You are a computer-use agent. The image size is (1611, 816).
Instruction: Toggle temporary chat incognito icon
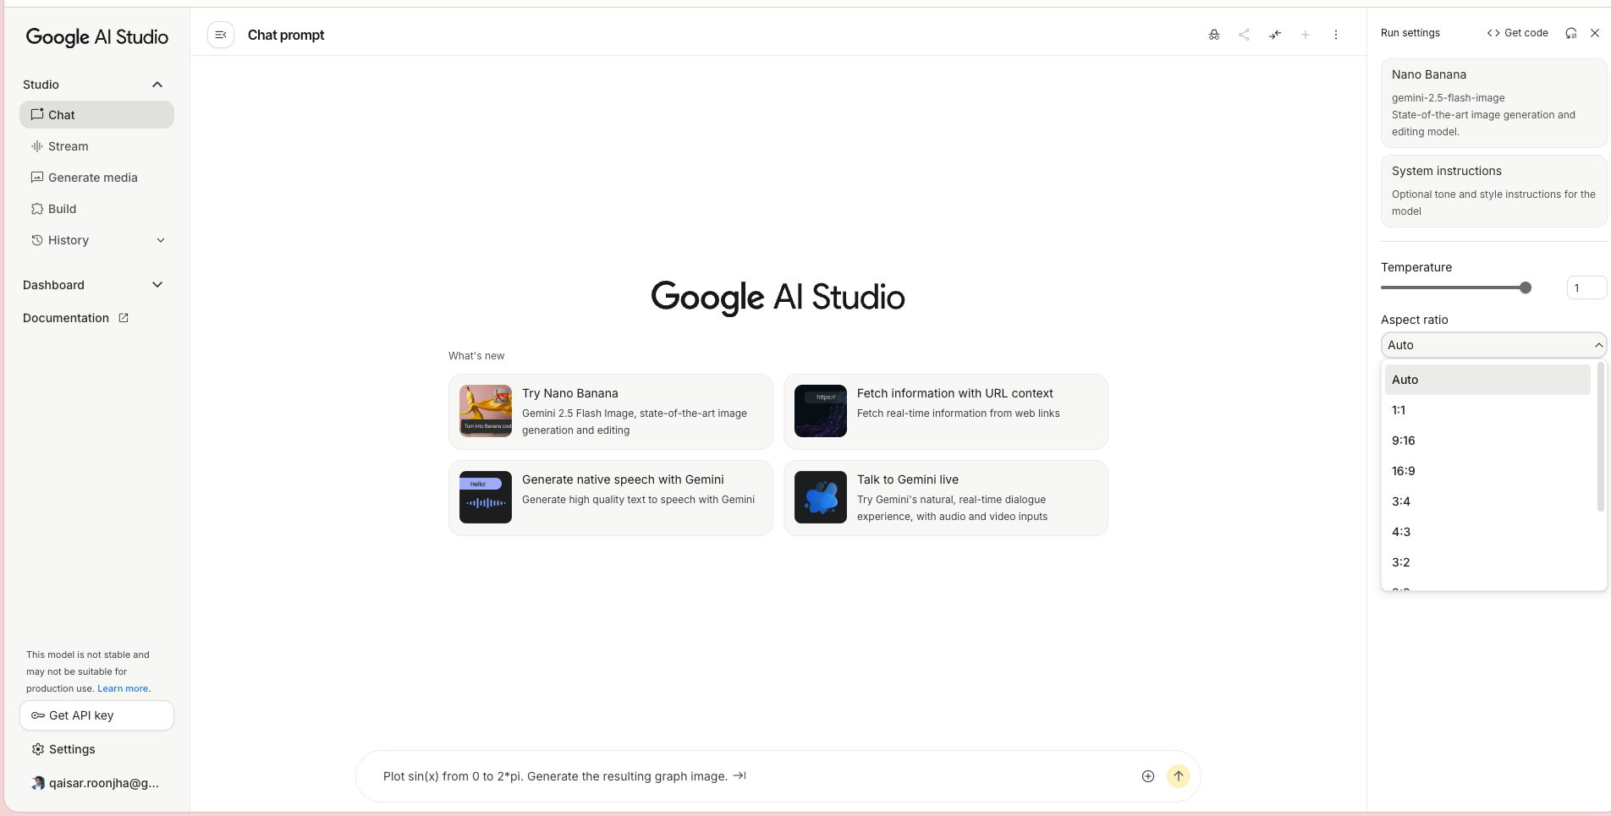[1214, 35]
